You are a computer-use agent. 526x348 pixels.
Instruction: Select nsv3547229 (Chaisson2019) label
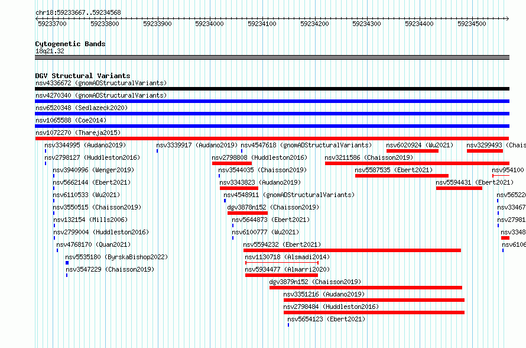pyautogui.click(x=110, y=269)
